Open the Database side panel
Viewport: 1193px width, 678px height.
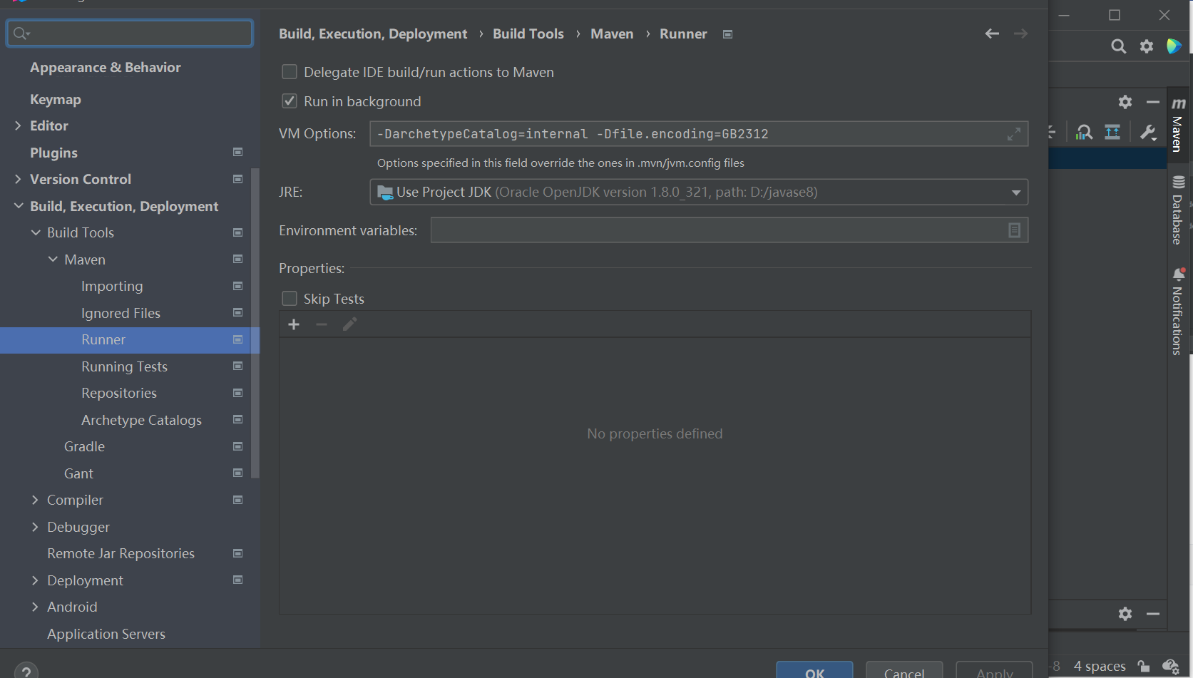[x=1178, y=210]
